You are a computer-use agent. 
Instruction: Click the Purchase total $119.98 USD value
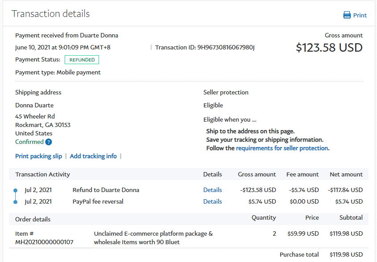(x=346, y=254)
